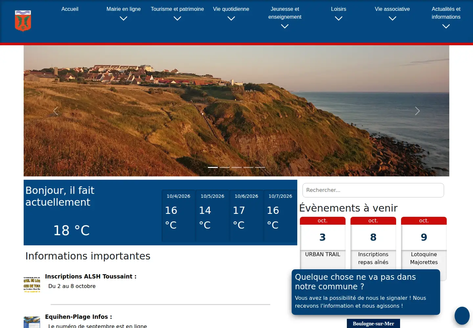Click the 10/6/2026 forecast card
The image size is (473, 328).
pyautogui.click(x=246, y=216)
